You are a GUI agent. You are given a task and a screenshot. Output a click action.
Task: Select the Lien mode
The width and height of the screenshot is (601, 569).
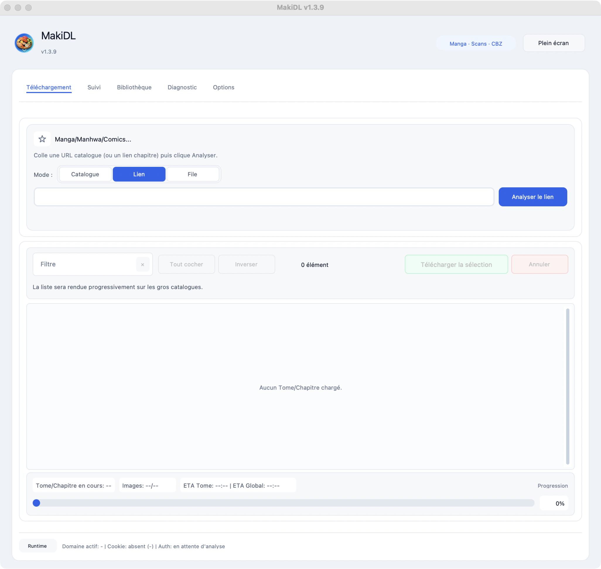(x=139, y=174)
